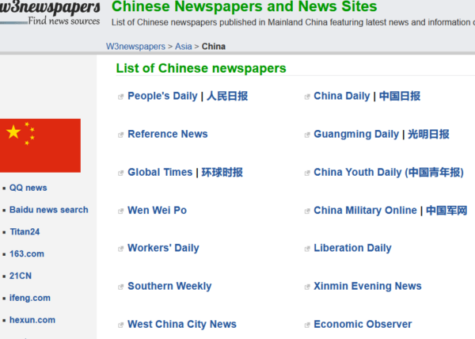
Task: Click external-link icon beside People's Daily
Action: pyautogui.click(x=120, y=97)
